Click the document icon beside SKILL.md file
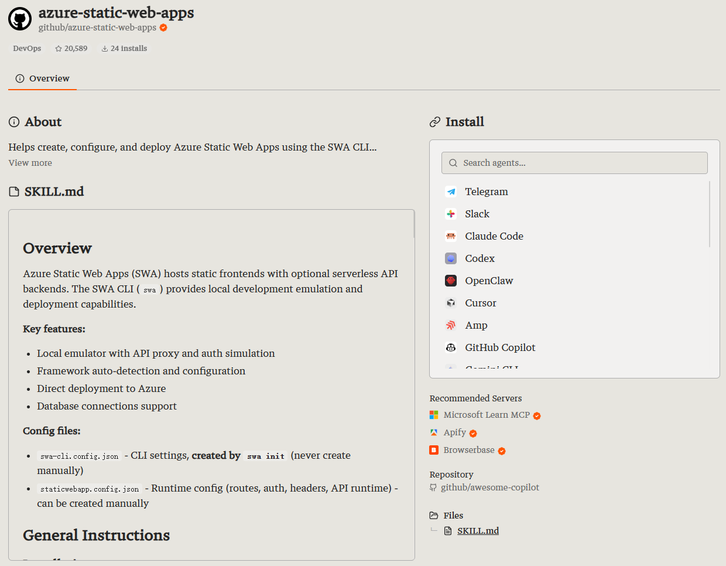726x566 pixels. [448, 531]
